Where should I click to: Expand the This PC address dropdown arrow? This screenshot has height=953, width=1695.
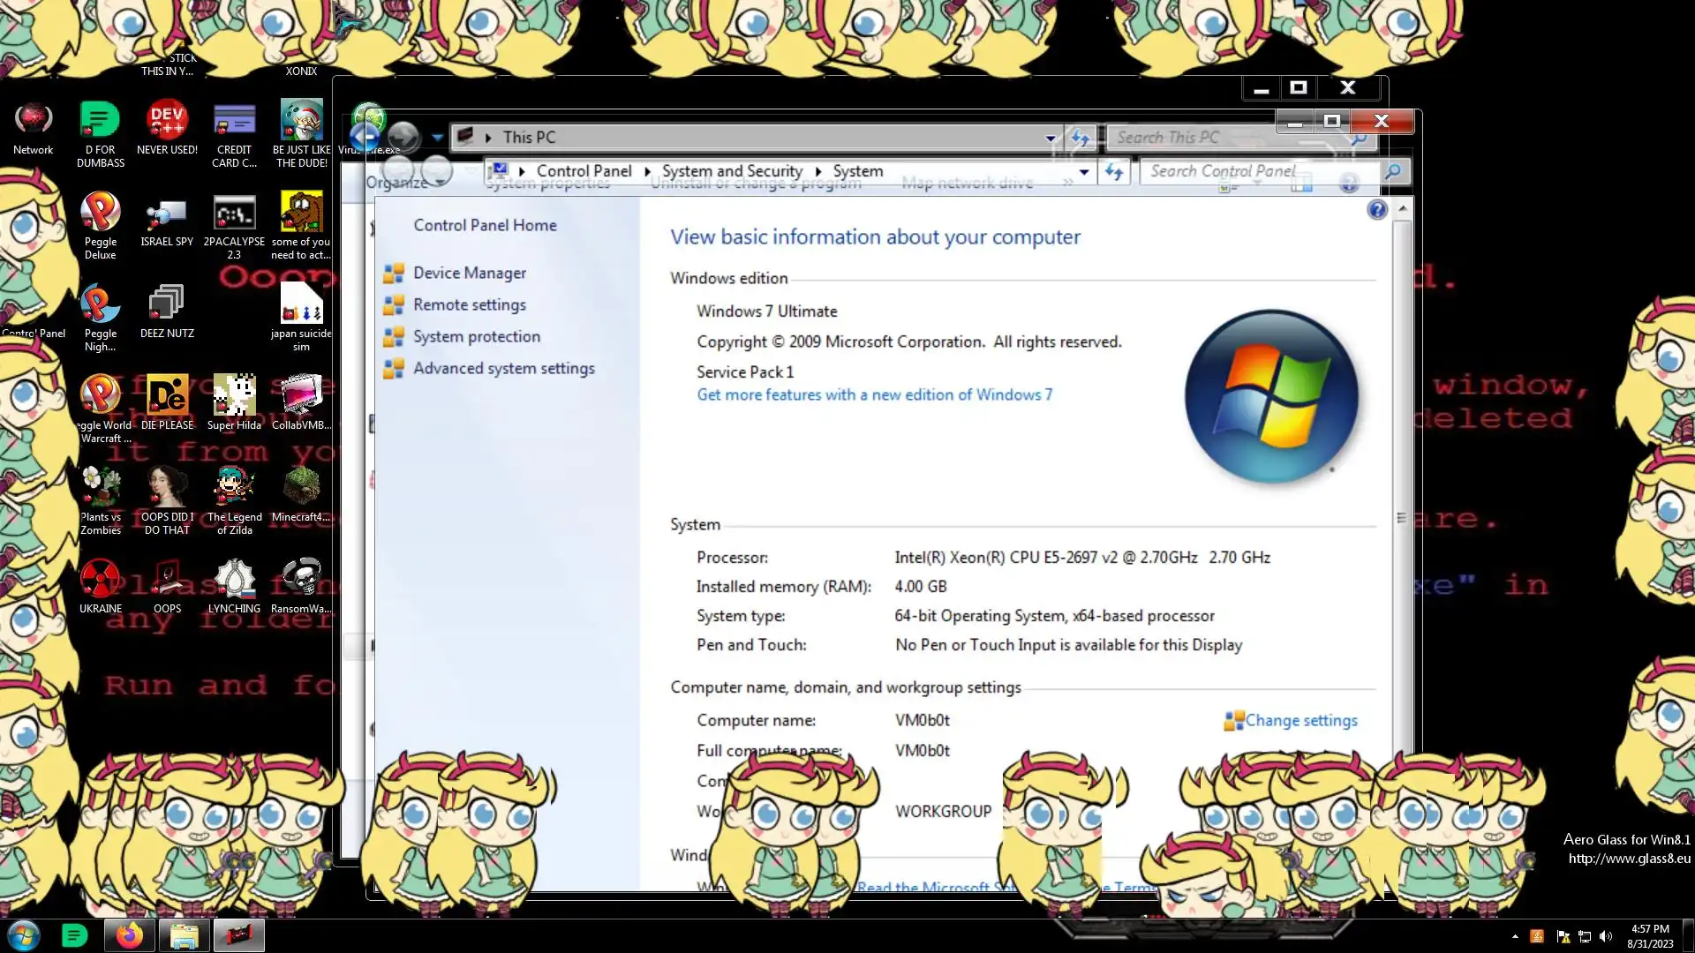pos(1050,139)
